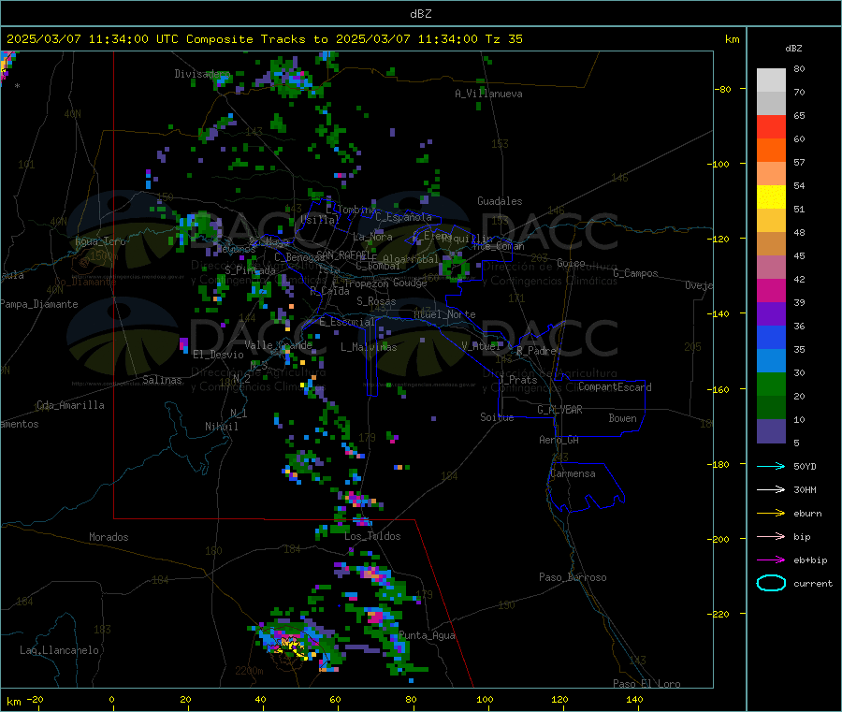Viewport: 842px width, 712px height.
Task: Click the dBZ title at top of window
Action: 420,13
